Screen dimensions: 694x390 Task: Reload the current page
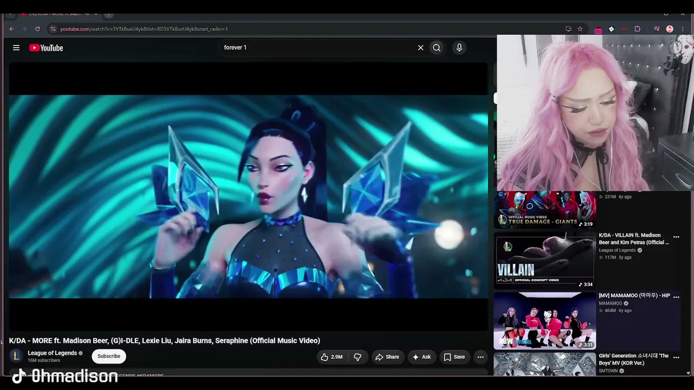(37, 29)
